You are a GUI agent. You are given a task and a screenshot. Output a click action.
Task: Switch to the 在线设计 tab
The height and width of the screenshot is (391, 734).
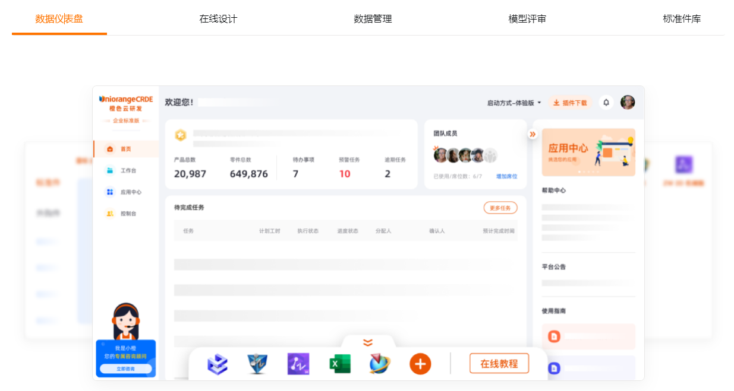pyautogui.click(x=218, y=18)
